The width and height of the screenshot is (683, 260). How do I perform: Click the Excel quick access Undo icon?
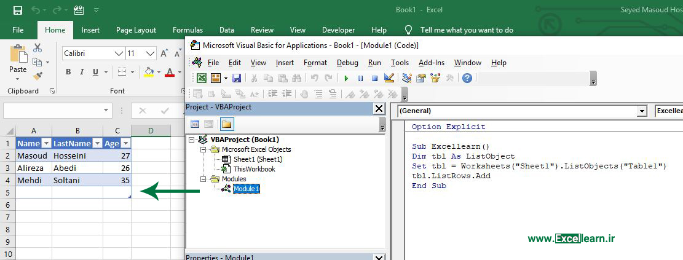[35, 10]
